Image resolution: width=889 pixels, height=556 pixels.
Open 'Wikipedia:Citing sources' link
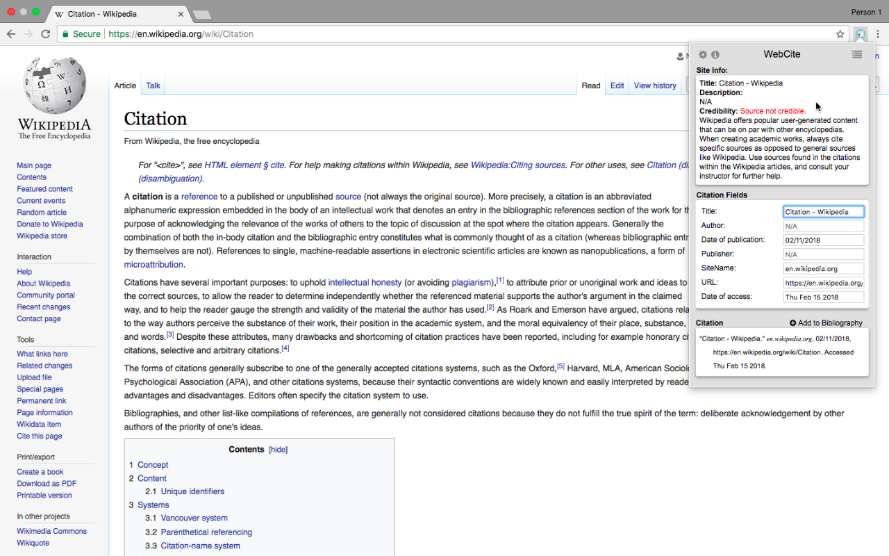[x=518, y=165]
